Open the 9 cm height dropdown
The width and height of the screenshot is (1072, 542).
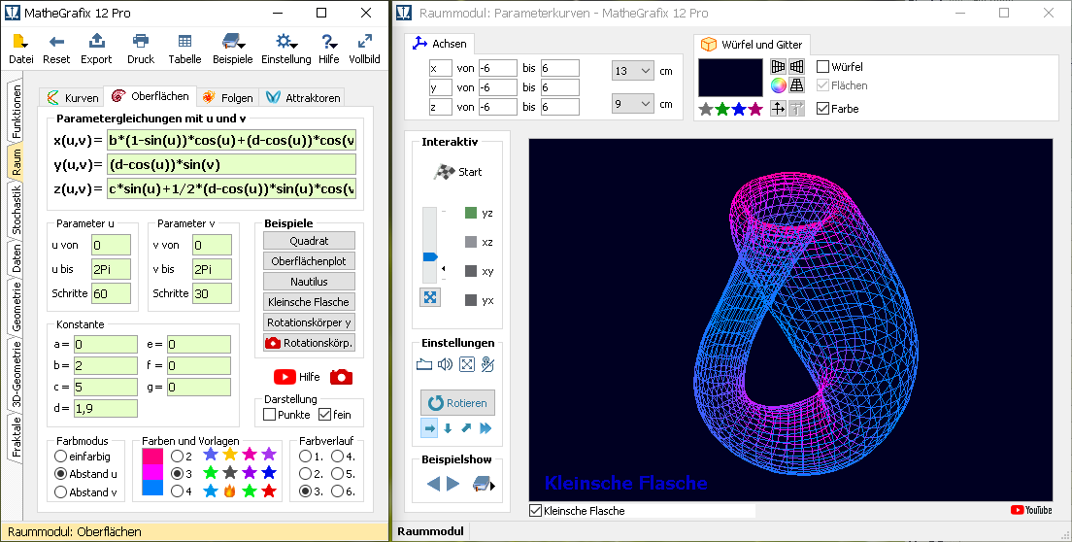tap(632, 104)
